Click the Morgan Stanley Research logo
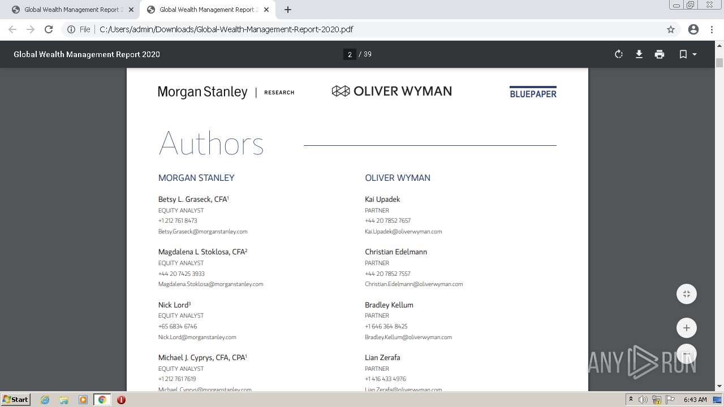 [x=226, y=92]
